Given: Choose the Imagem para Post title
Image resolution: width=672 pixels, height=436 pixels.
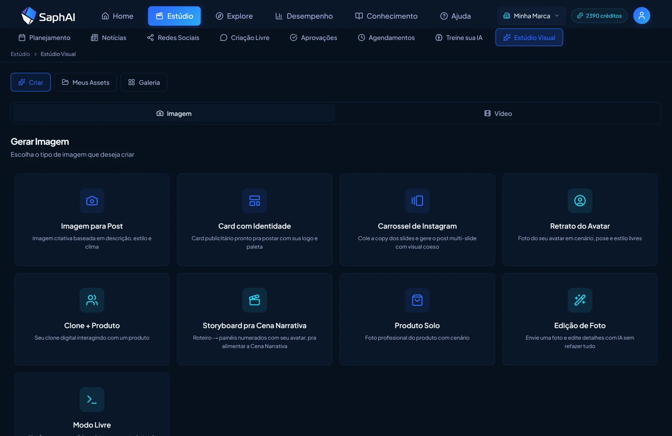Looking at the screenshot, I should [92, 226].
